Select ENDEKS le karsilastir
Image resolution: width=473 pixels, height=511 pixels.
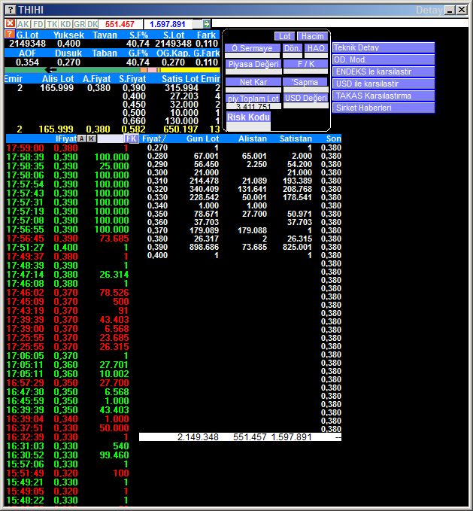(384, 71)
